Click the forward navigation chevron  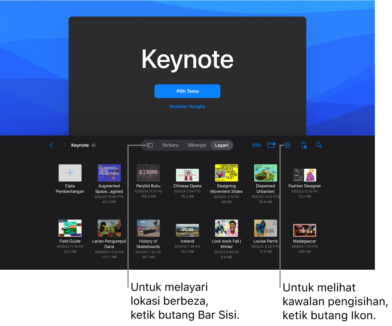pyautogui.click(x=64, y=145)
